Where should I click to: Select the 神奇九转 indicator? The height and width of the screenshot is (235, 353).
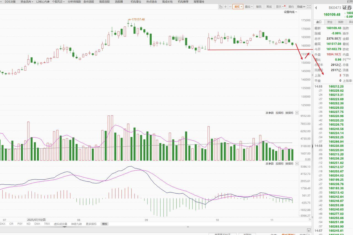77,224
